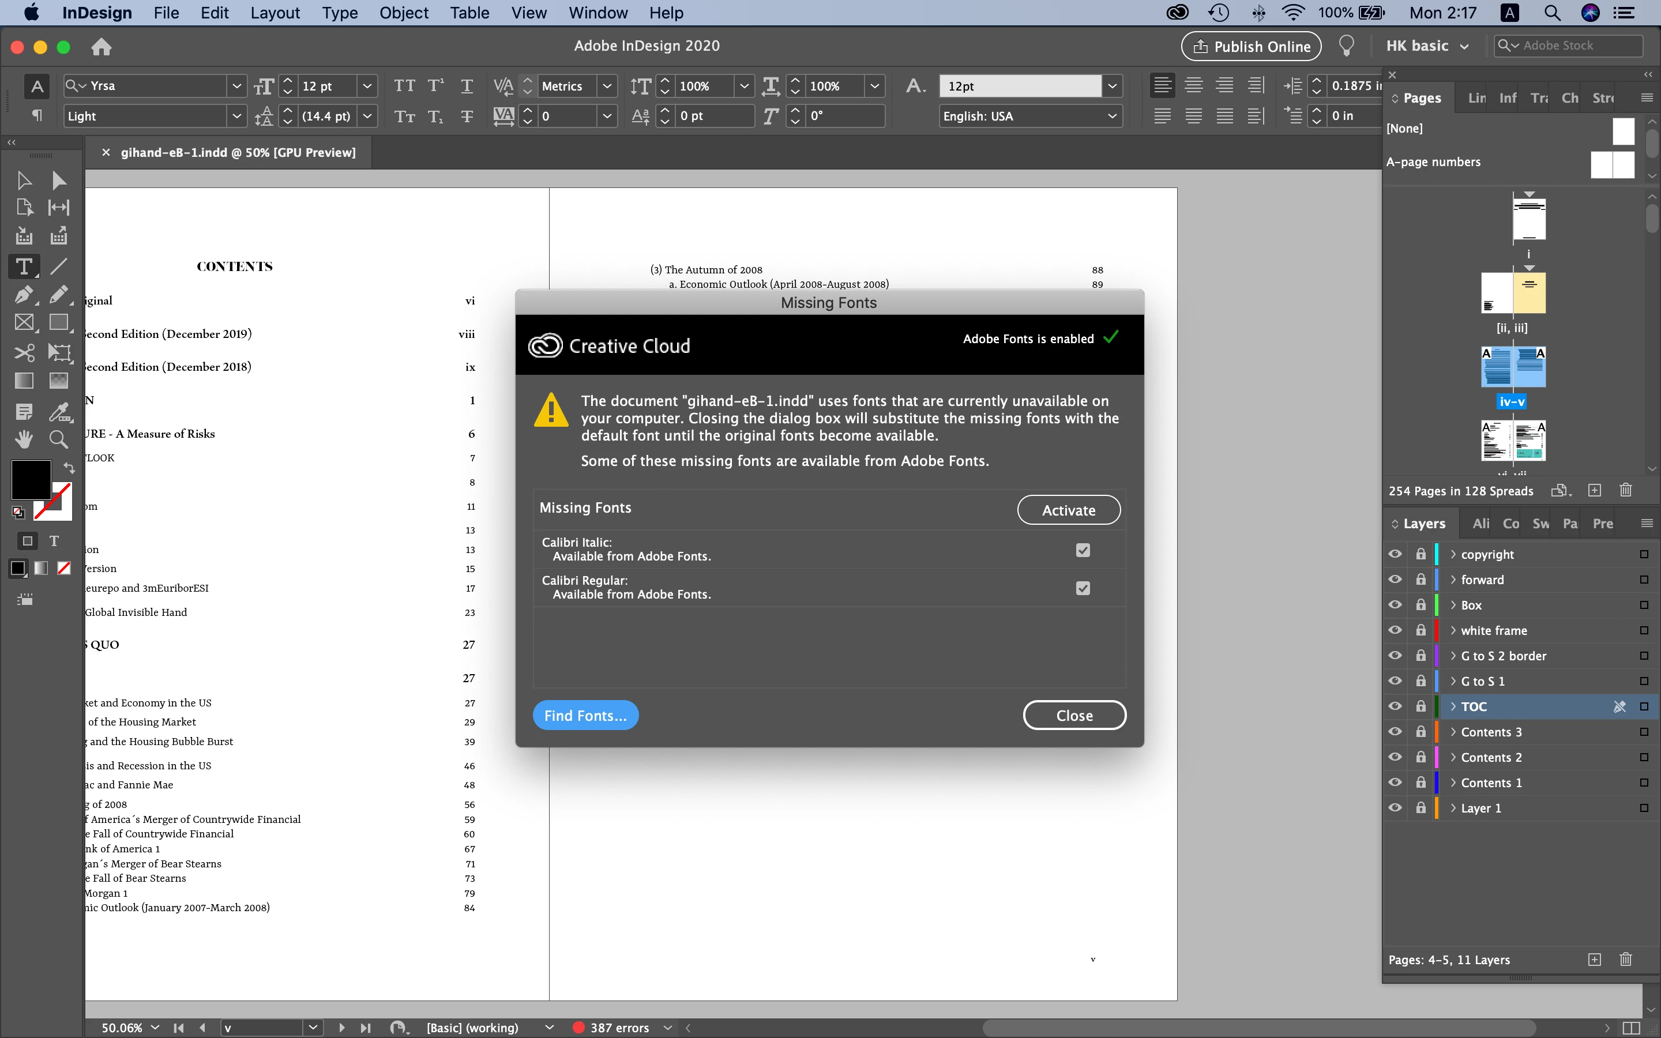Select the Zoom tool magnifier
1661x1038 pixels.
coord(58,439)
